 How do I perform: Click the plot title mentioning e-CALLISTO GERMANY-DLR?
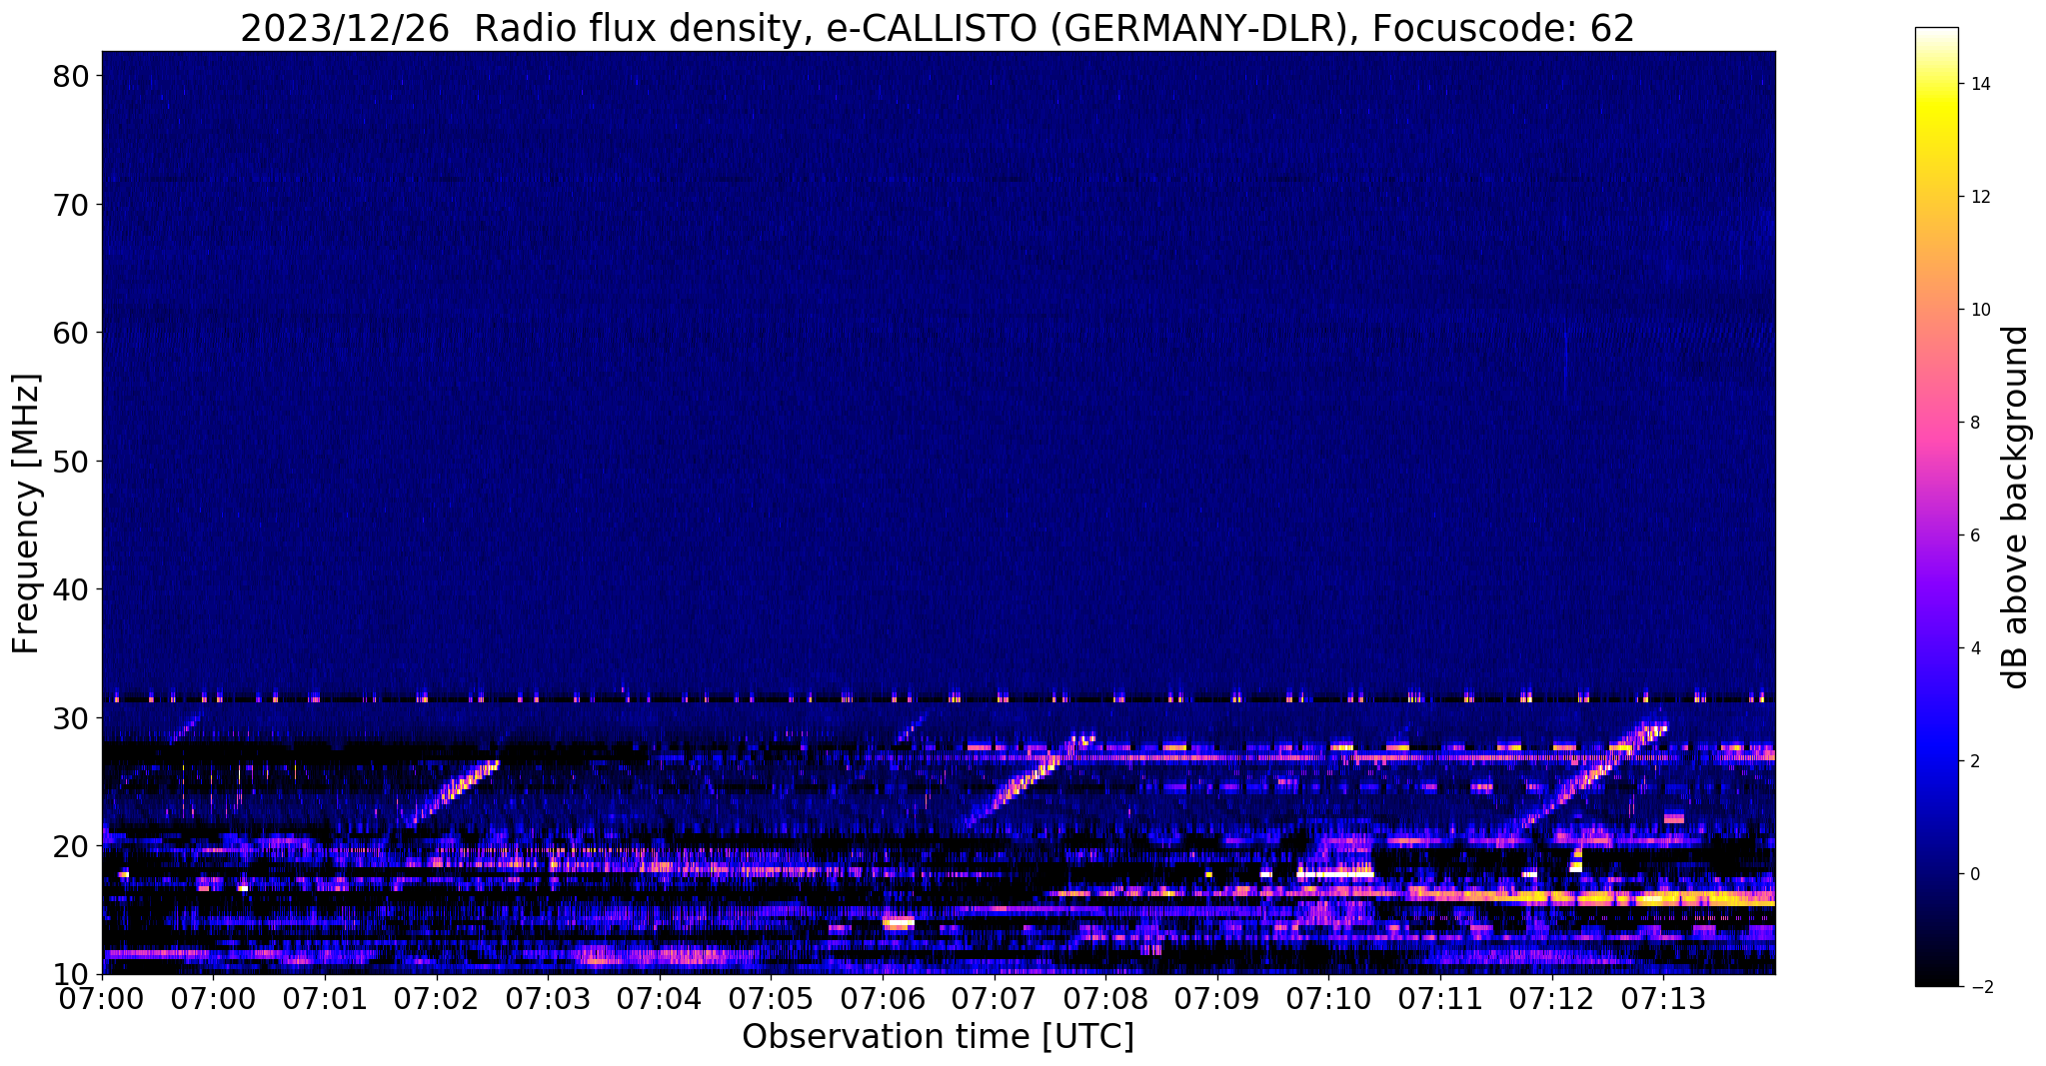[937, 28]
